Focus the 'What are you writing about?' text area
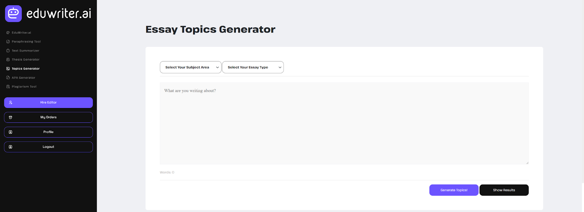This screenshot has height=212, width=584. [x=344, y=124]
